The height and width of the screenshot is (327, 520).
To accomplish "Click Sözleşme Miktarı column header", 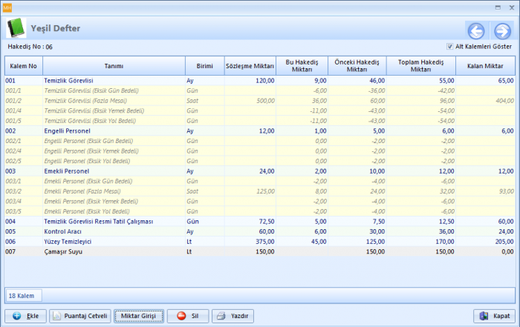I will (250, 65).
